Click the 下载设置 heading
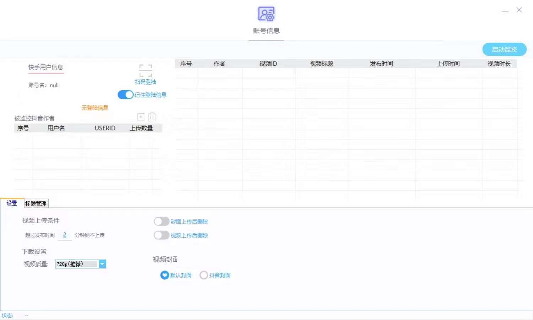The width and height of the screenshot is (533, 320). pos(34,251)
